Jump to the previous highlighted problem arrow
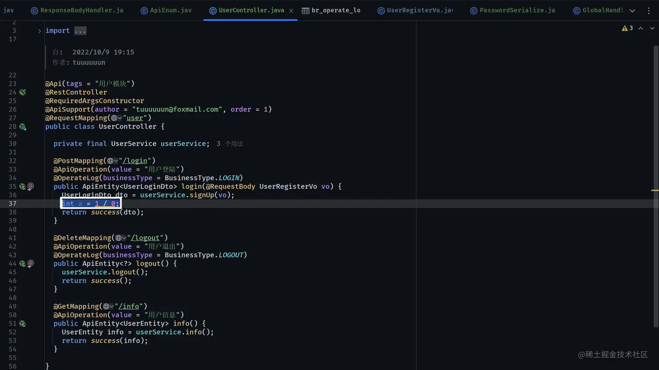The width and height of the screenshot is (659, 370). click(x=641, y=28)
